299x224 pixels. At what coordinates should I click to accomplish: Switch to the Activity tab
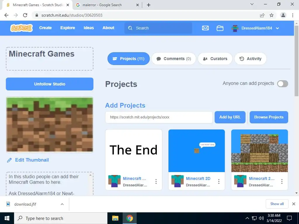coord(250,59)
